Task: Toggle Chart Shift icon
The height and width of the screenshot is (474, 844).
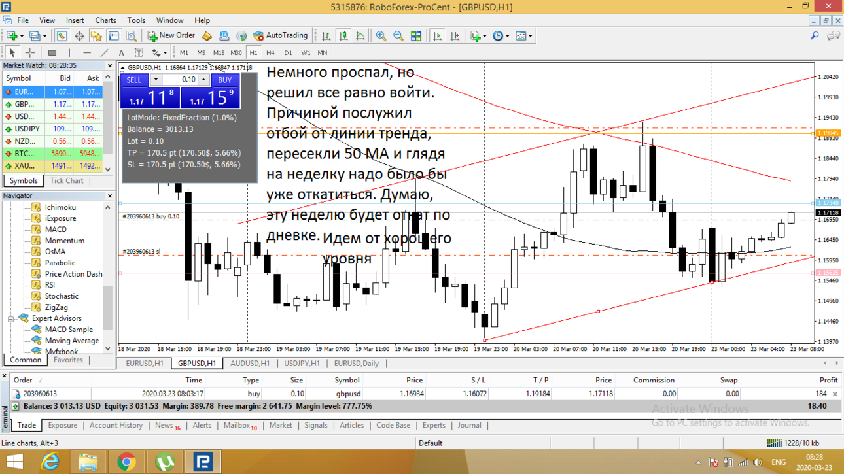Action: point(455,36)
